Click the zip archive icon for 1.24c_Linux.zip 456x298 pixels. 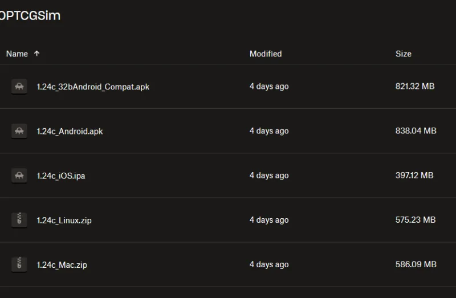(19, 220)
